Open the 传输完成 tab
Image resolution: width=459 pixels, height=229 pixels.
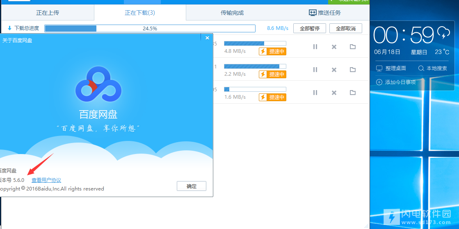232,13
